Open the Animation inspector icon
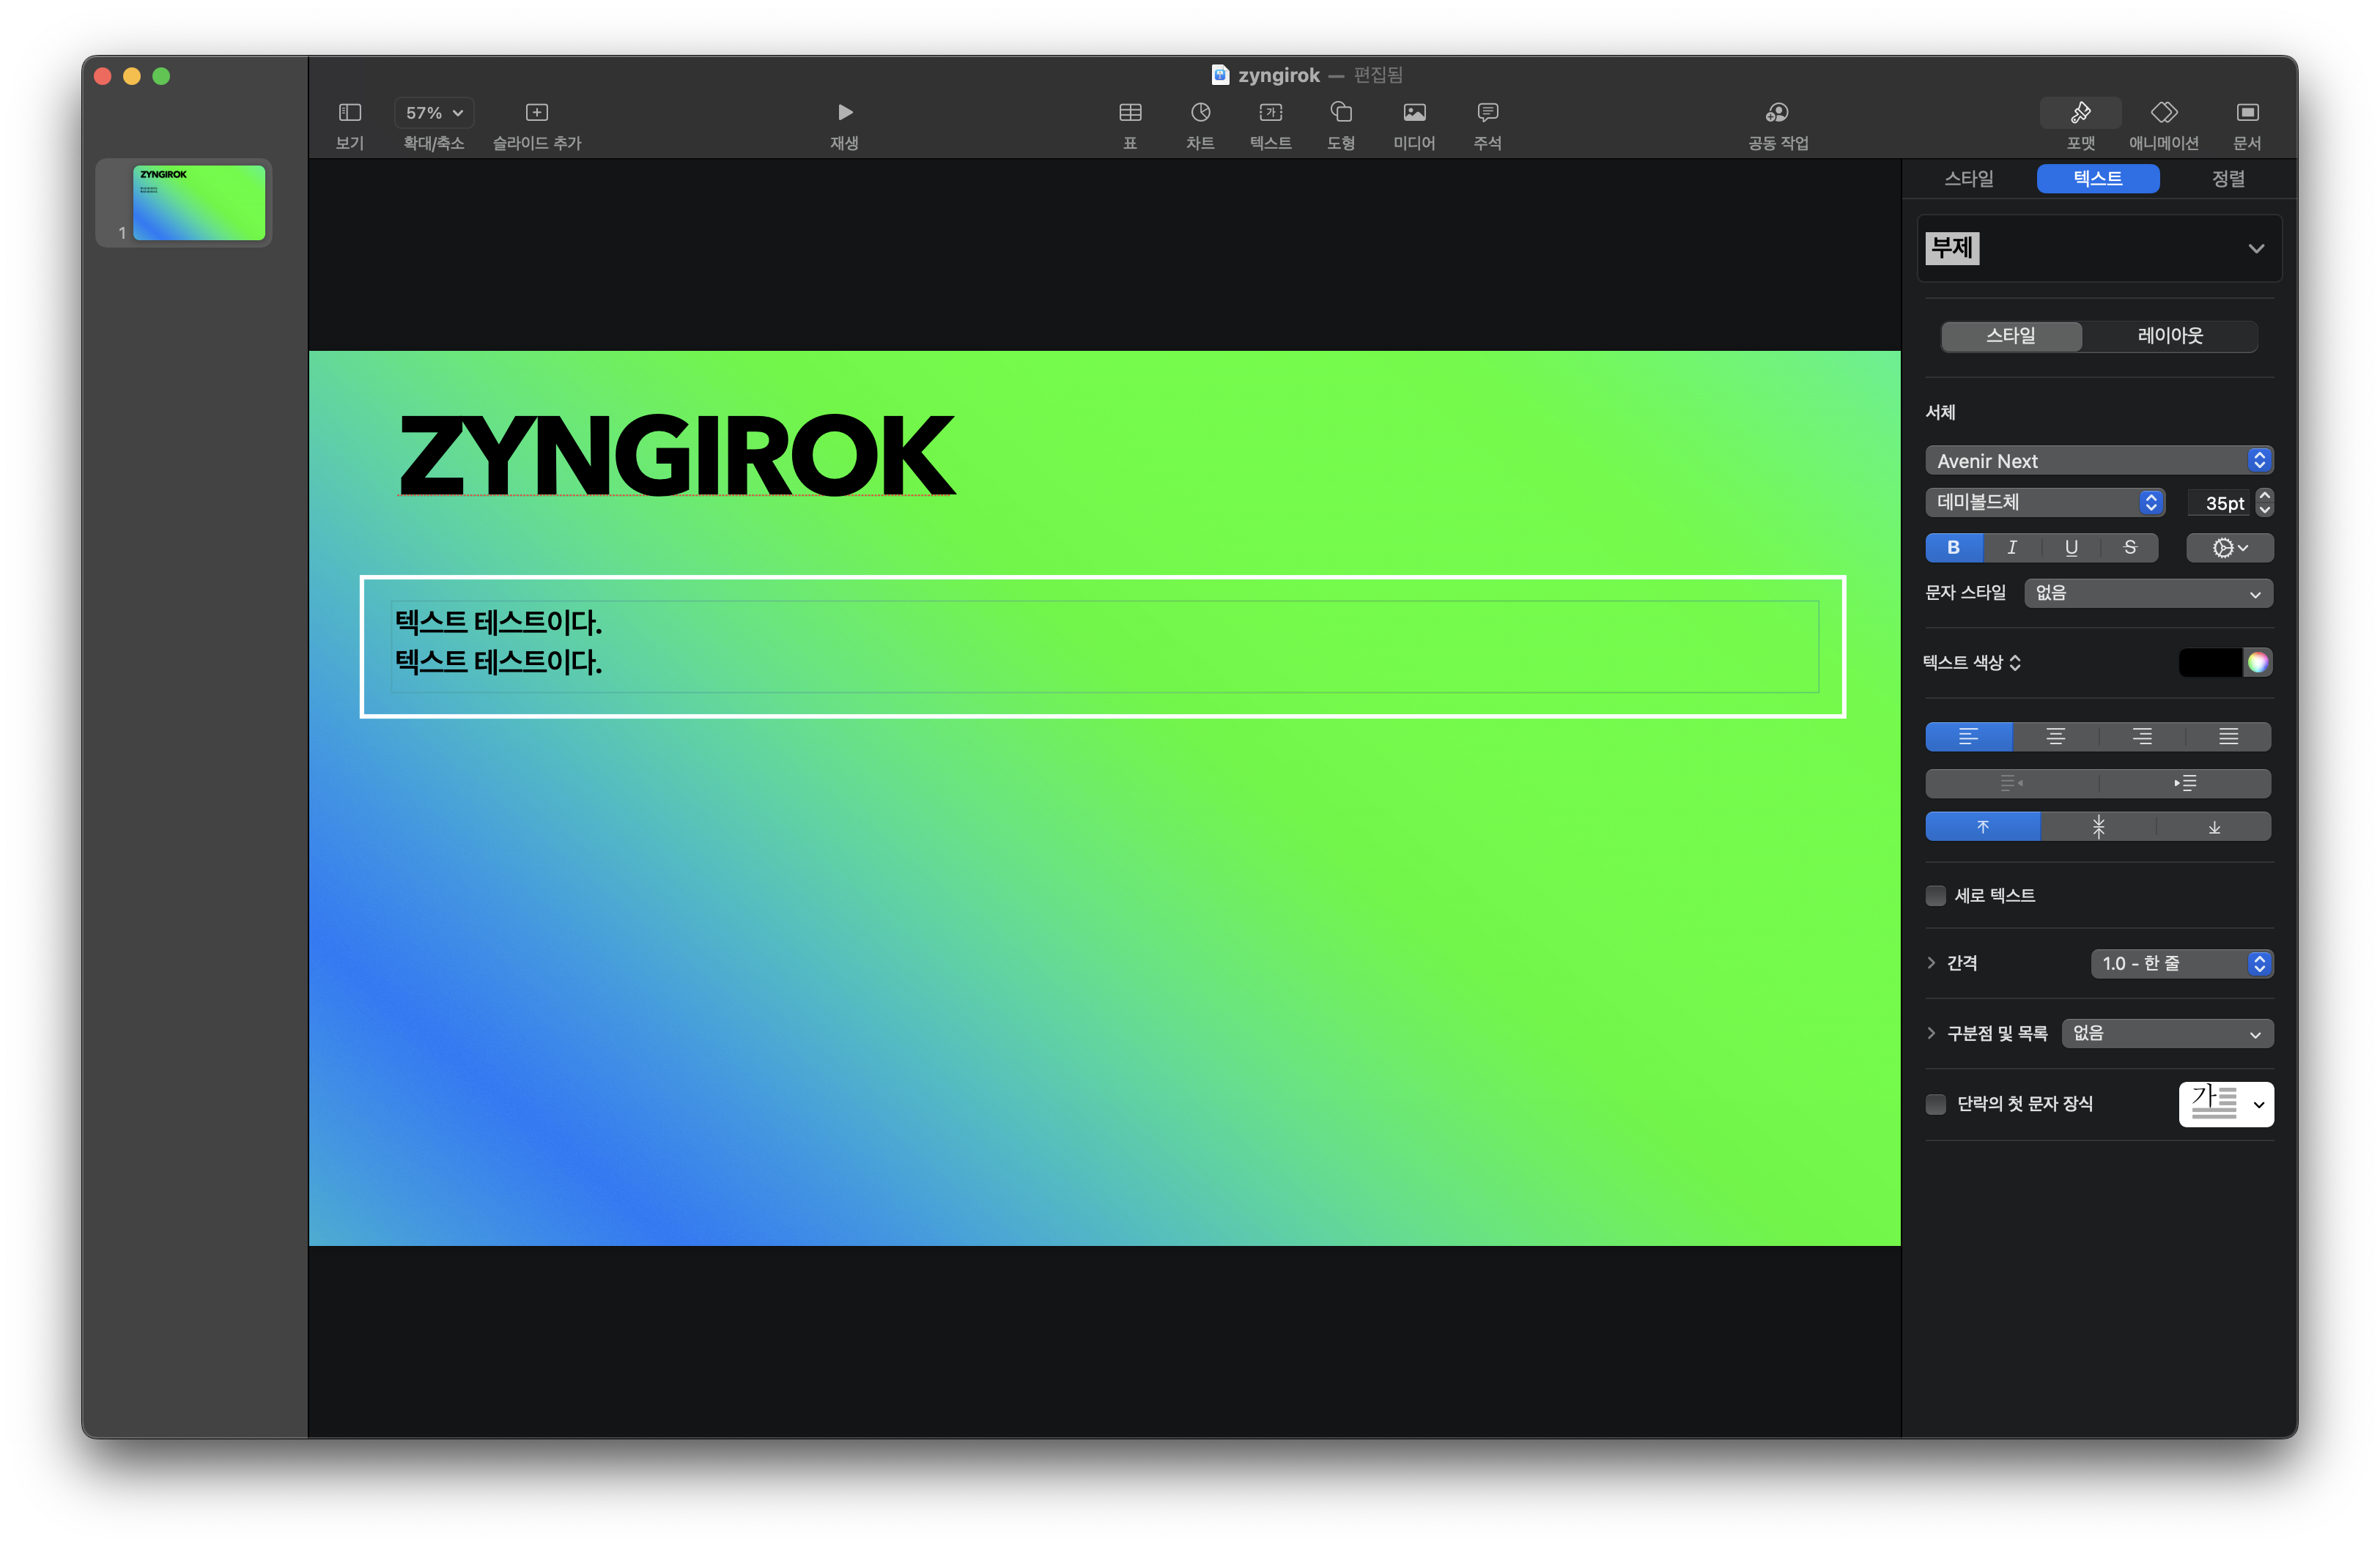The width and height of the screenshot is (2380, 1547). click(2163, 112)
